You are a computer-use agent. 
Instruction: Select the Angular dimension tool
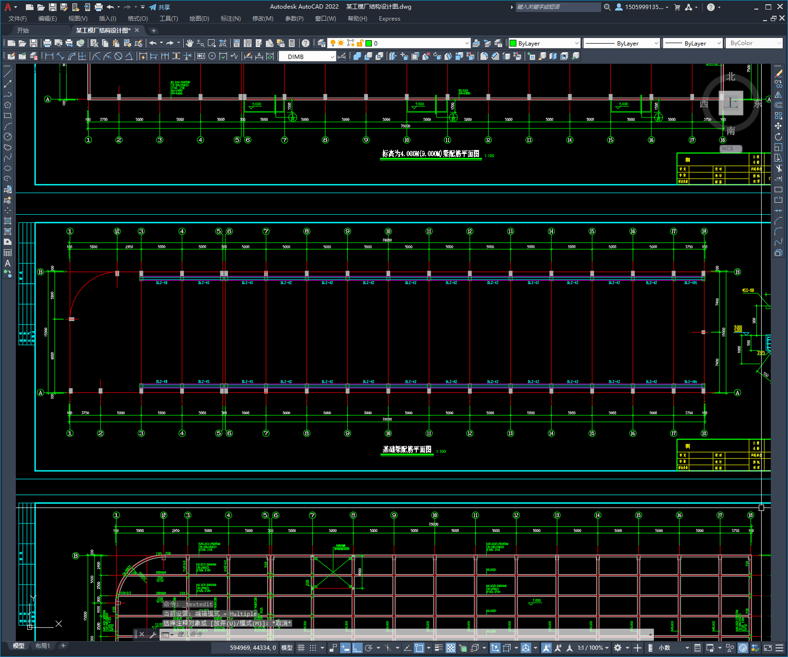pyautogui.click(x=129, y=56)
